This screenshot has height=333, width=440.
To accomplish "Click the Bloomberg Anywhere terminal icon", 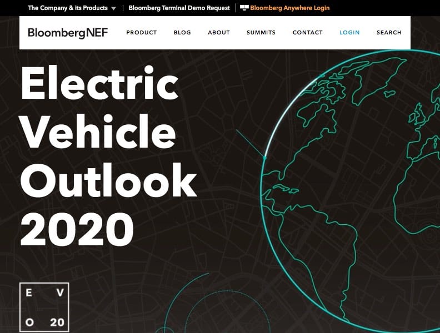I will point(244,8).
